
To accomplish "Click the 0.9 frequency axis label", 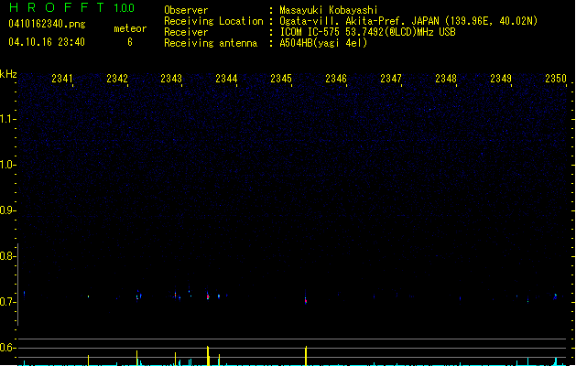I will tap(7, 210).
